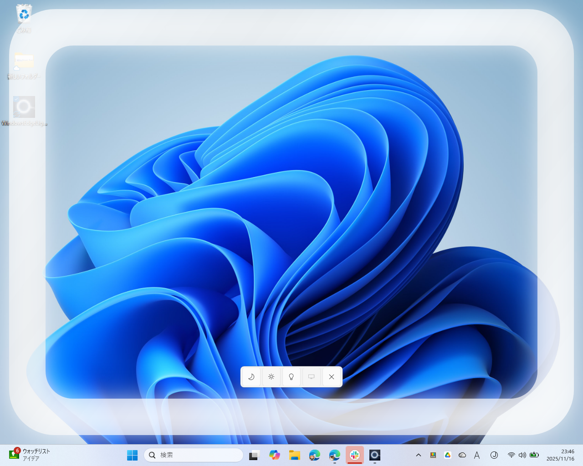
Task: Open the first Edge profile on the taskbar
Action: [315, 455]
